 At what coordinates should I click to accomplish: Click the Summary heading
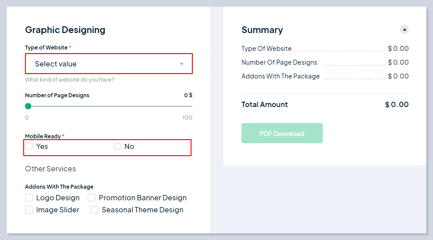point(262,30)
